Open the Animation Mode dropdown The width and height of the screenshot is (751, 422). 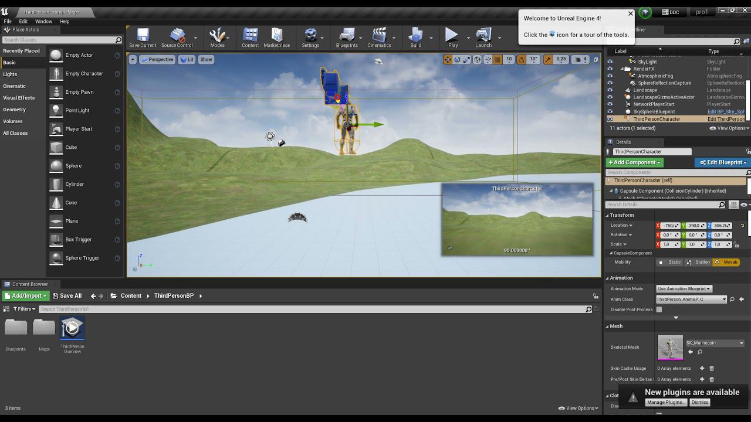(x=684, y=289)
